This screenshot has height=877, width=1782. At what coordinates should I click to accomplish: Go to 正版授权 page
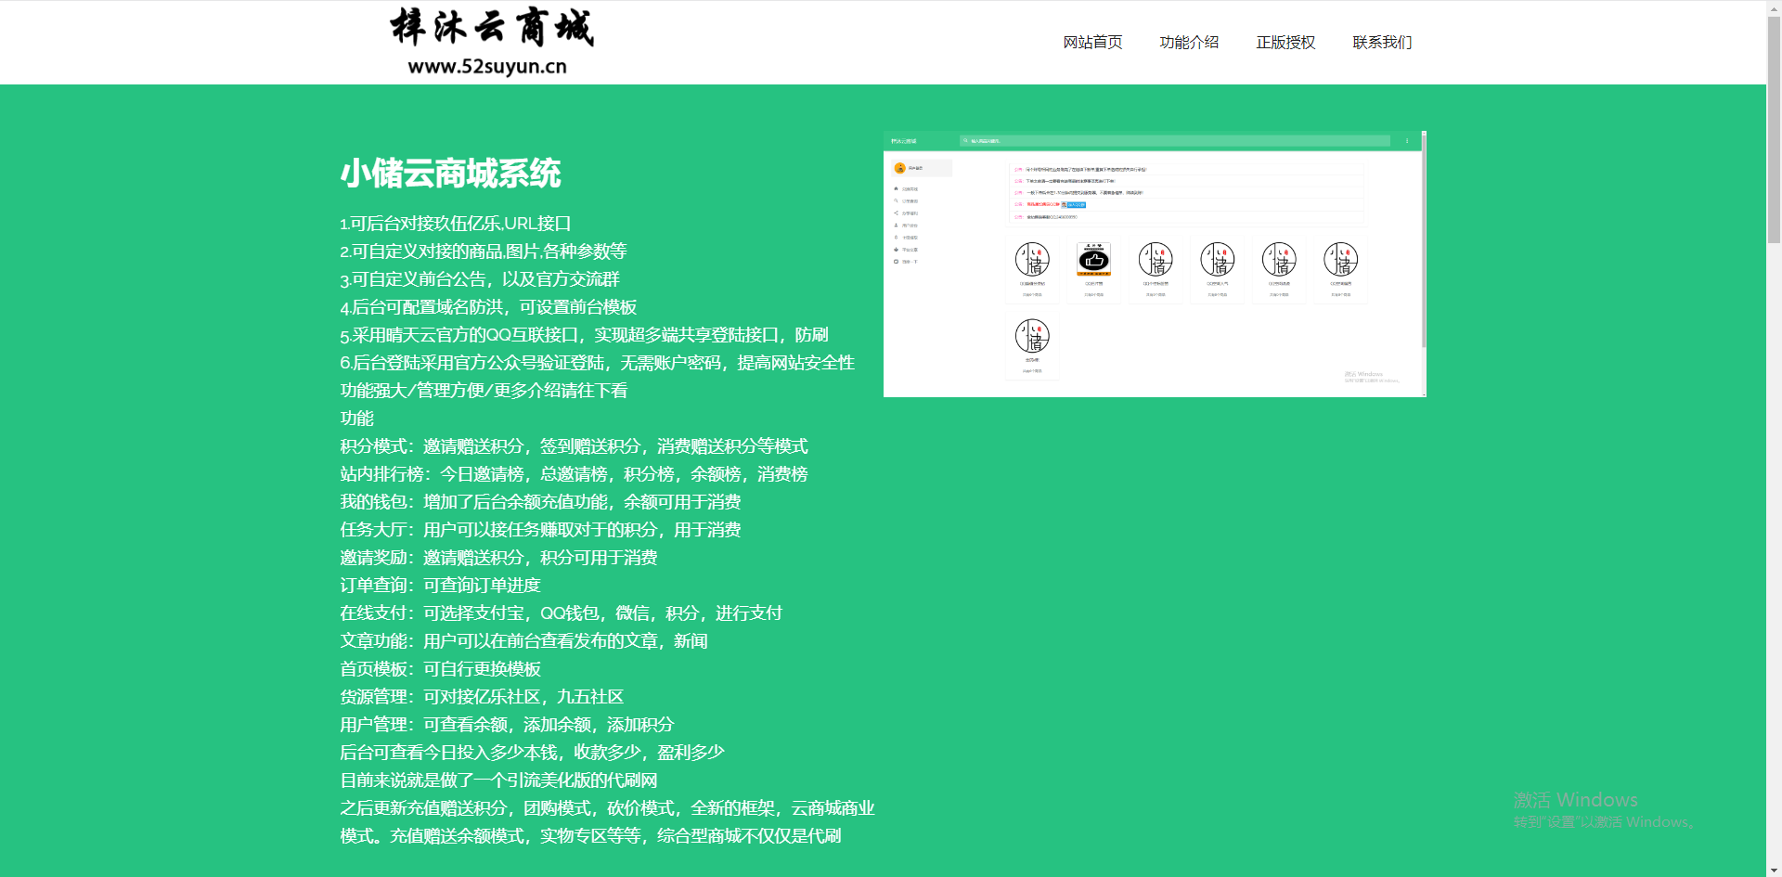(x=1285, y=43)
